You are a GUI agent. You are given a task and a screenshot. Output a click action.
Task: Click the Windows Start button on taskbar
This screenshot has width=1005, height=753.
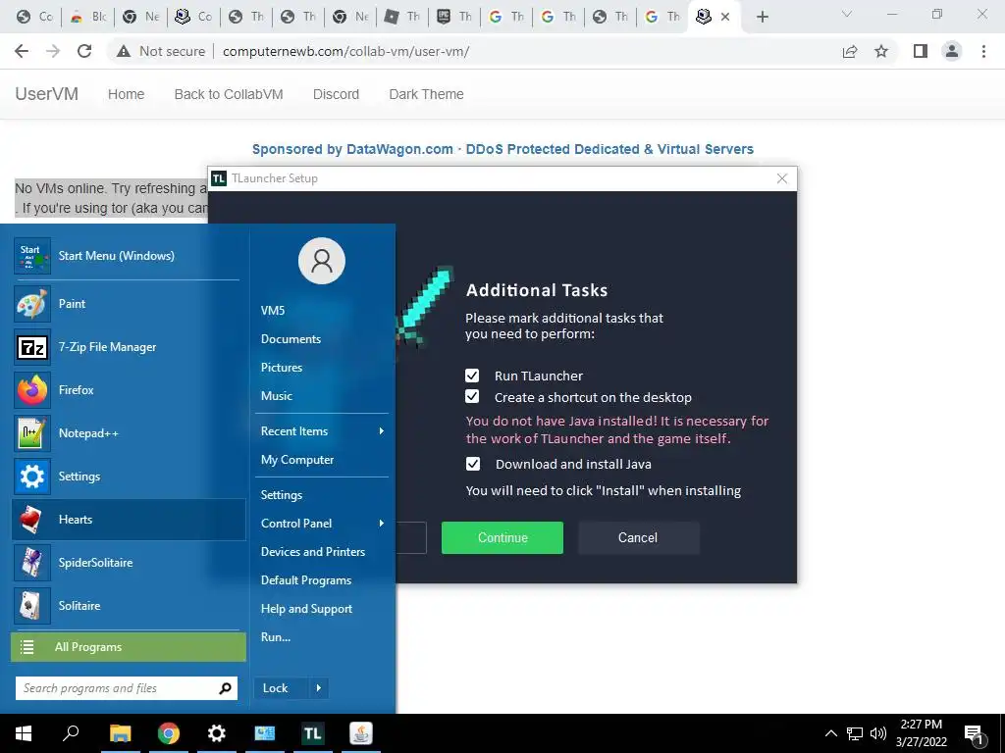point(24,733)
